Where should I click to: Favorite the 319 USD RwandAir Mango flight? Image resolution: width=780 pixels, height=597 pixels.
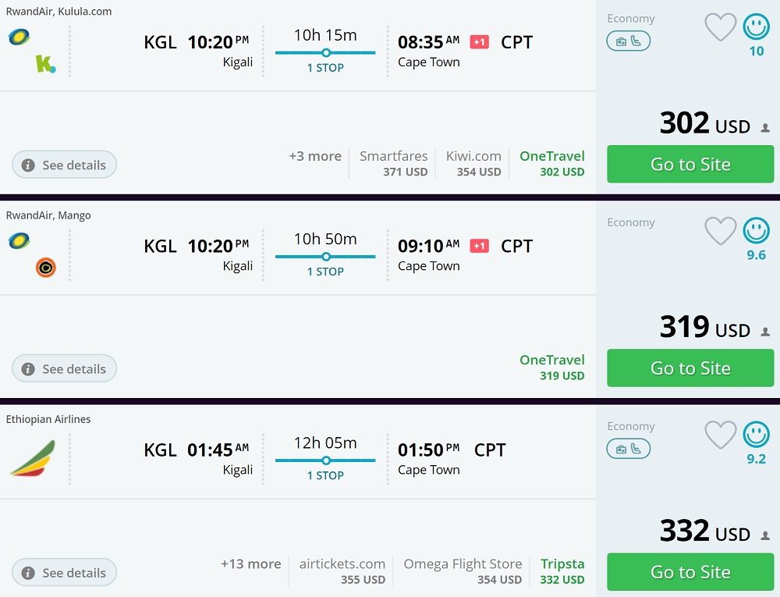click(720, 231)
